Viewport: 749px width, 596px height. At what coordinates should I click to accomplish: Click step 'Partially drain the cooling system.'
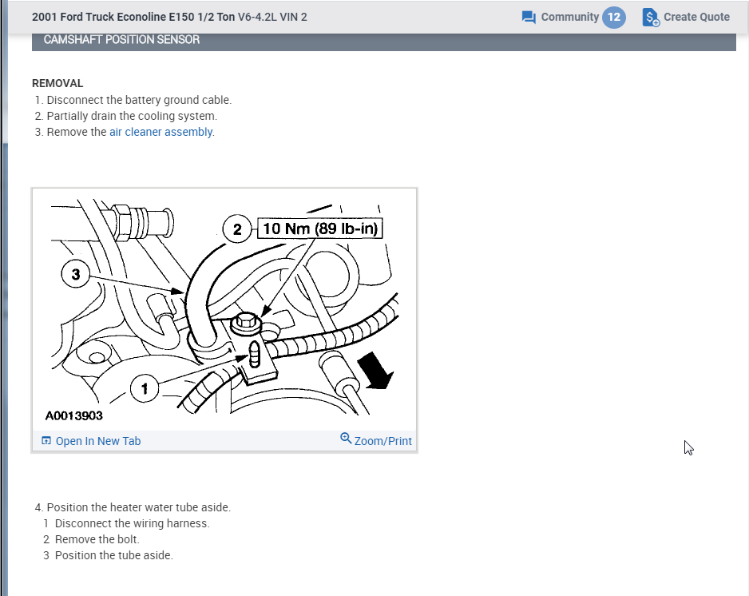point(132,116)
